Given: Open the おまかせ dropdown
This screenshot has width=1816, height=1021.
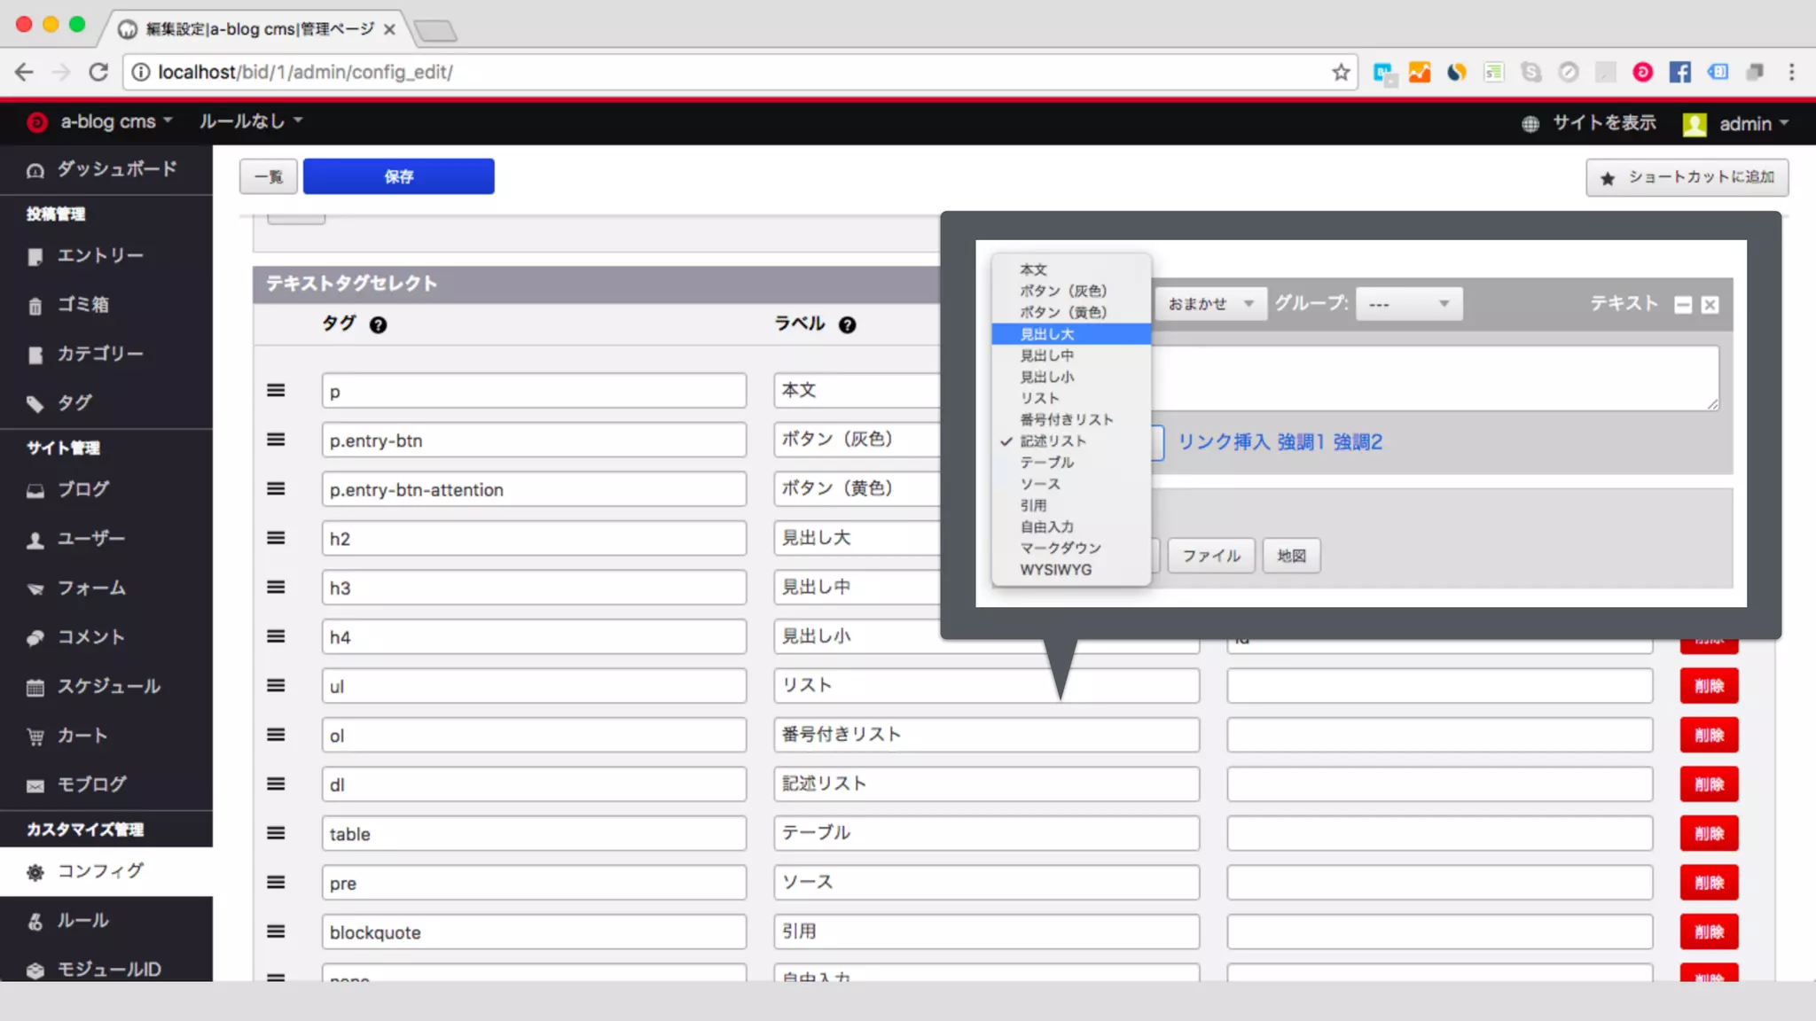Looking at the screenshot, I should click(1209, 304).
